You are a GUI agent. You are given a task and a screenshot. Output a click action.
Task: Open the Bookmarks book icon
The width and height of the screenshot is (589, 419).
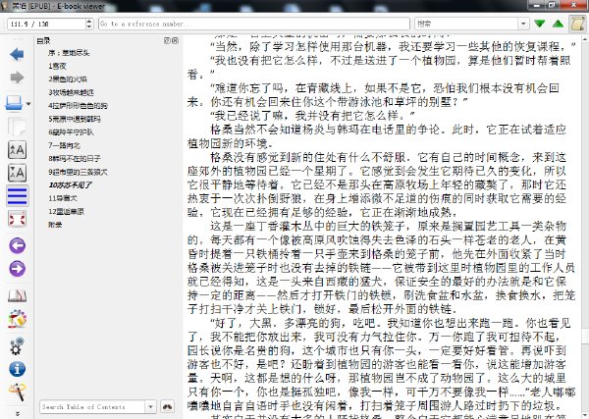pos(18,296)
